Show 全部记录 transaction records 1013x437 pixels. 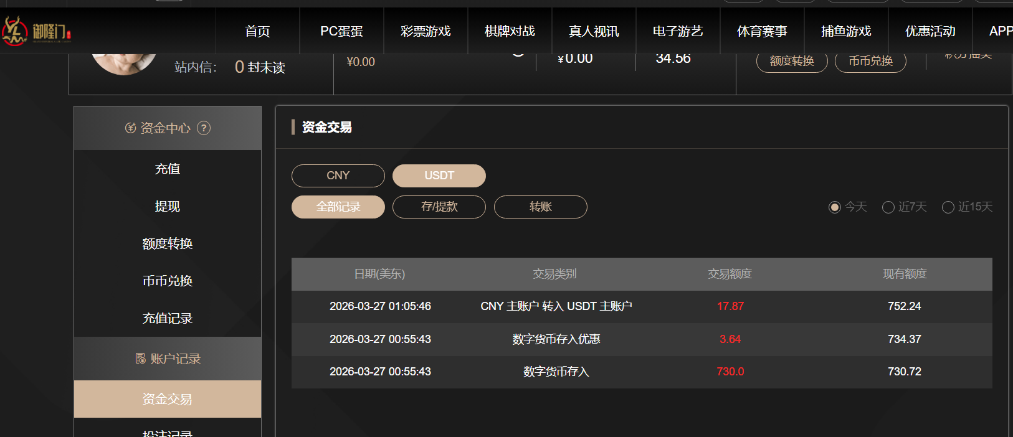(x=338, y=207)
